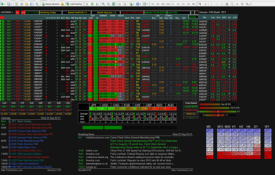Image resolution: width=275 pixels, height=175 pixels.
Task: Open Caixin Flash China Manufacturing PMI news
Action: 135,138
